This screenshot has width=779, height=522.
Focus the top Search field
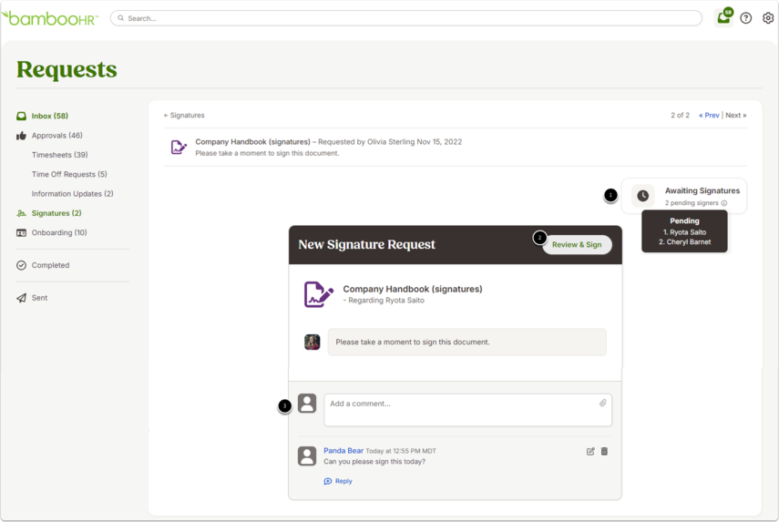tap(405, 18)
